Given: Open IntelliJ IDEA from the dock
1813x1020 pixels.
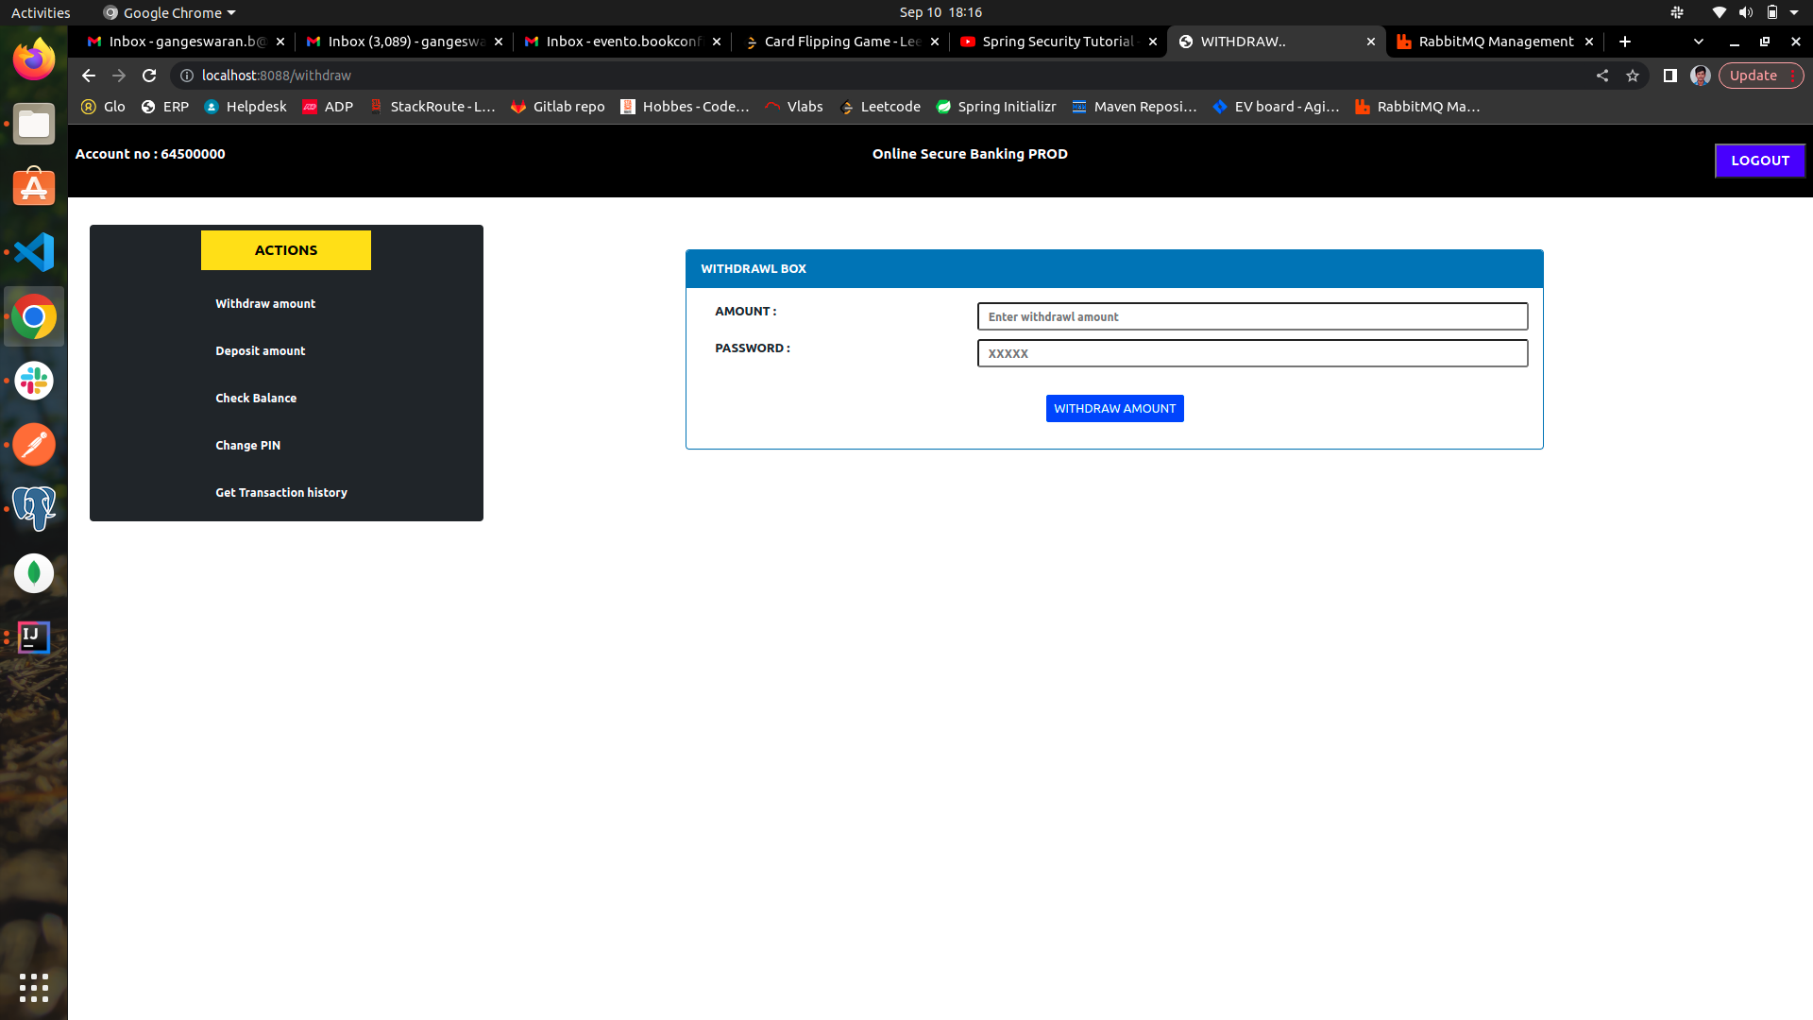Looking at the screenshot, I should pyautogui.click(x=33, y=637).
